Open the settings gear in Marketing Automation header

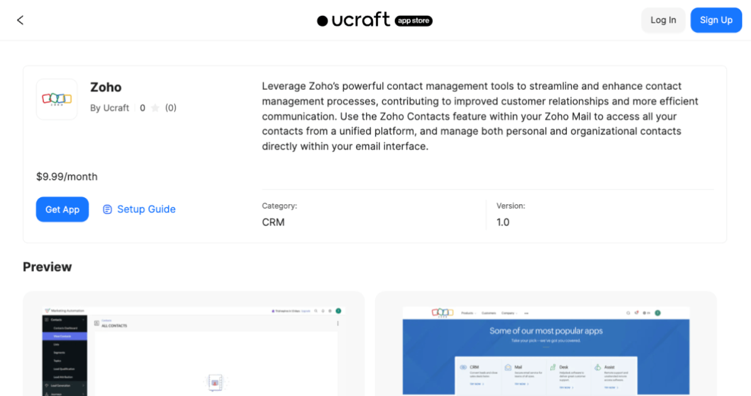coord(329,311)
